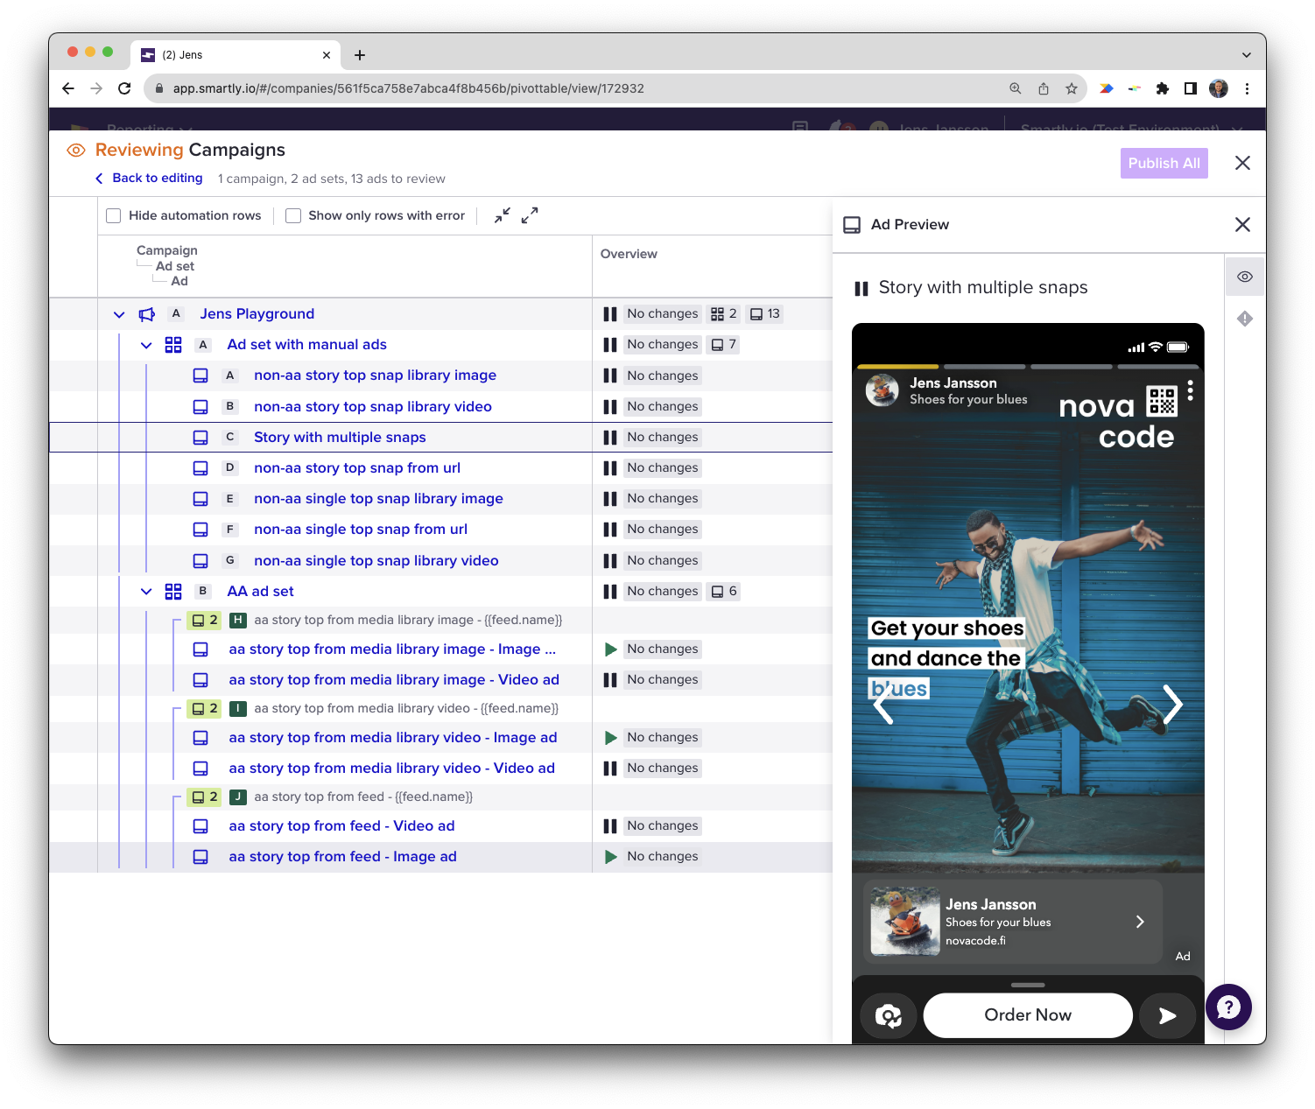Click the last story progress bar segment
The width and height of the screenshot is (1315, 1109).
[x=1158, y=367]
